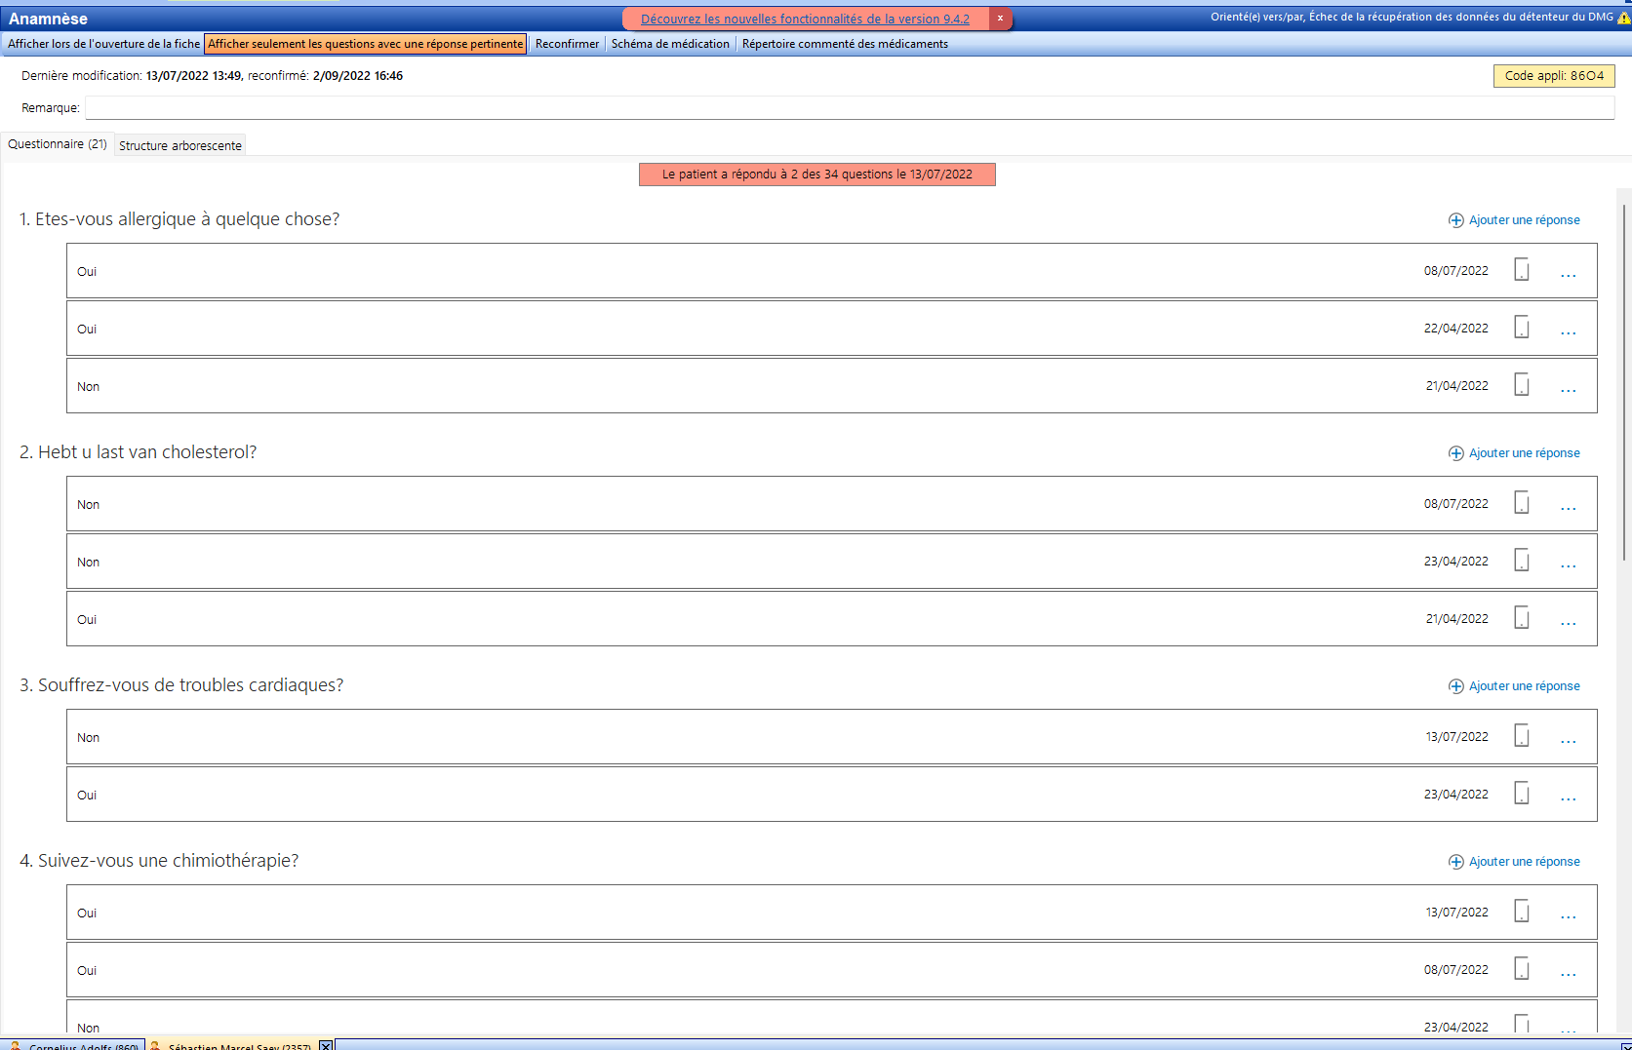This screenshot has width=1632, height=1050.
Task: Click the add-response plus icon beside question 4
Action: (1454, 861)
